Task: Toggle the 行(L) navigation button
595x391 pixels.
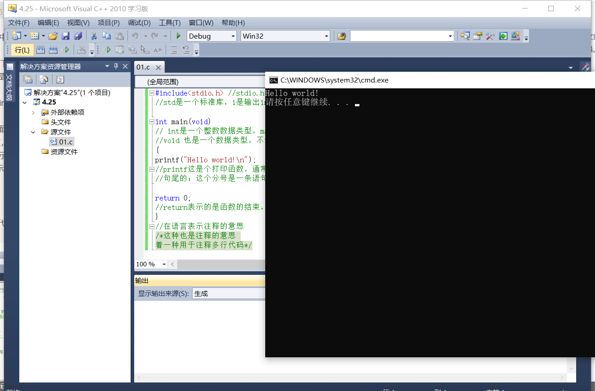Action: (22, 50)
